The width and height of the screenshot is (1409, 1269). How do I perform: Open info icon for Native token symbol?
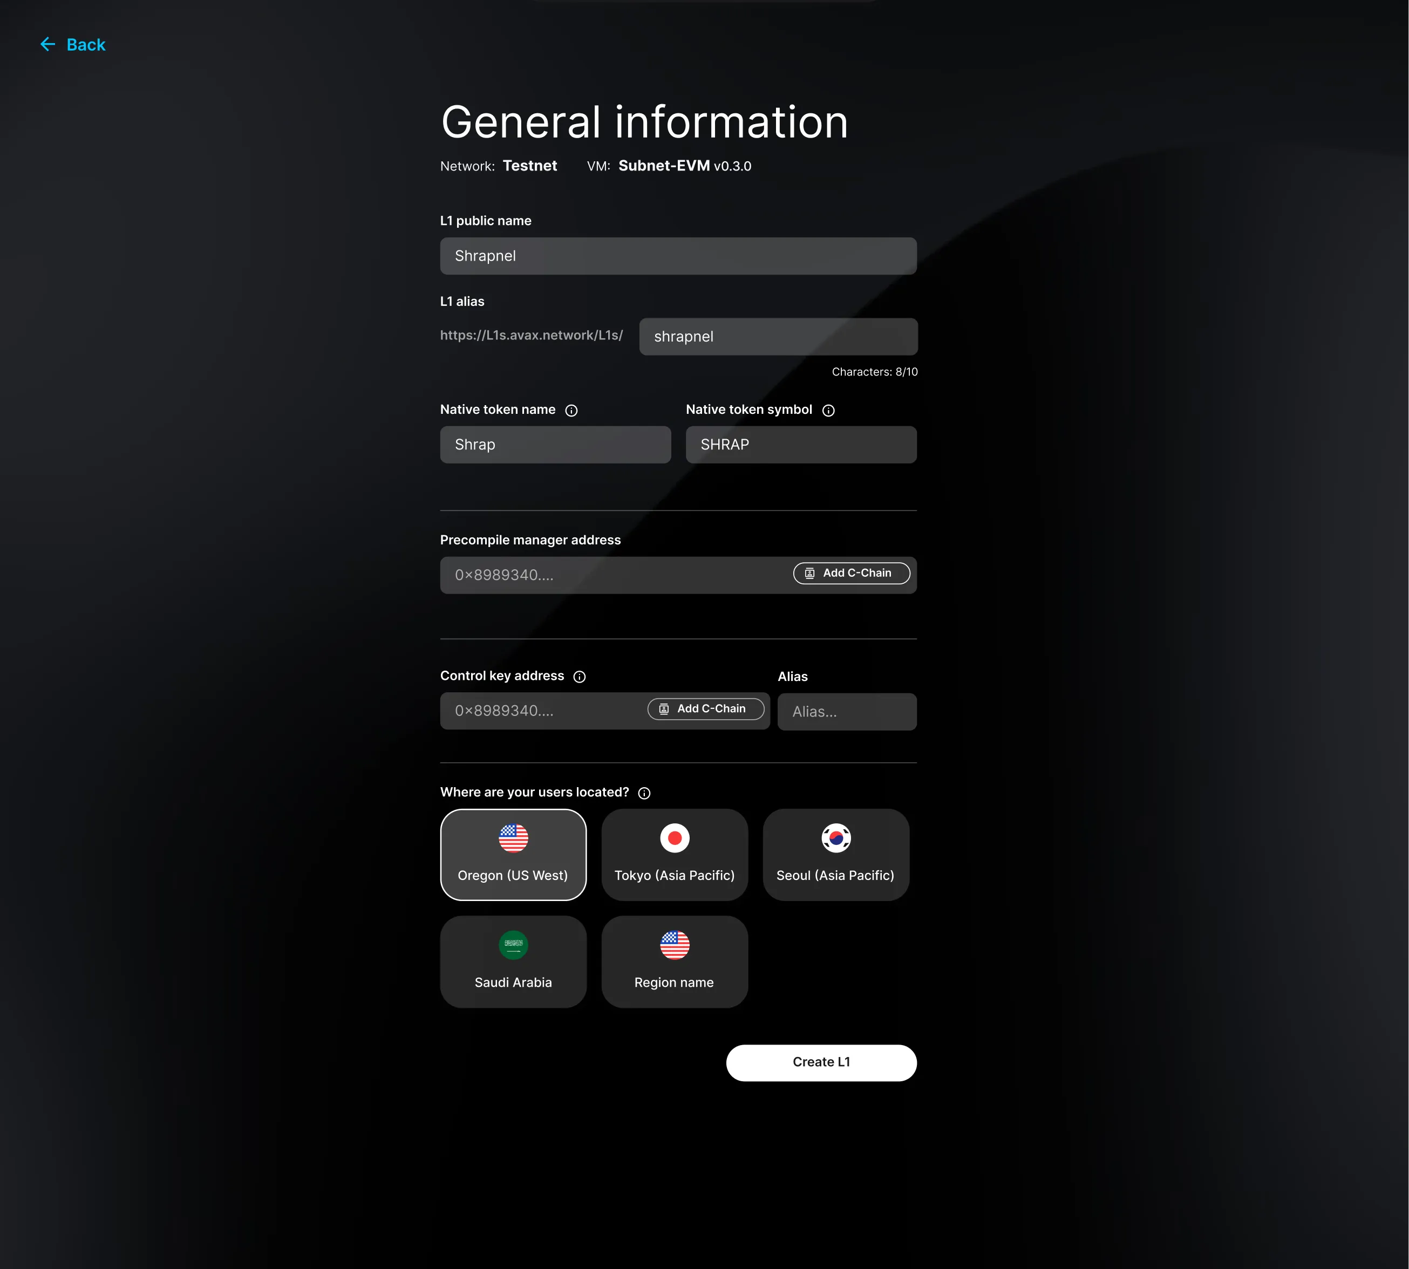(x=829, y=411)
